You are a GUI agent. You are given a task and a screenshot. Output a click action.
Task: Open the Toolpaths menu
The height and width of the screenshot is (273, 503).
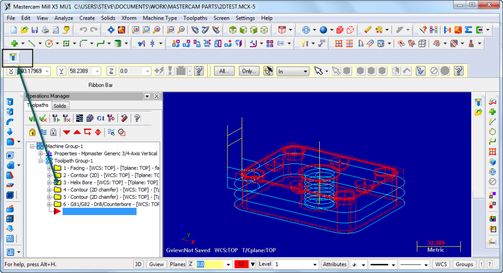(x=195, y=18)
